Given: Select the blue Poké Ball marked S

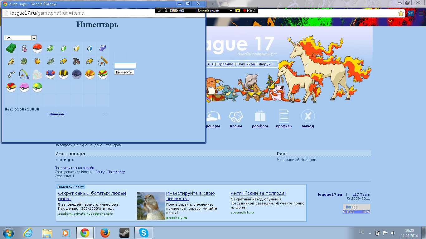Looking at the screenshot, I should pos(51,74).
